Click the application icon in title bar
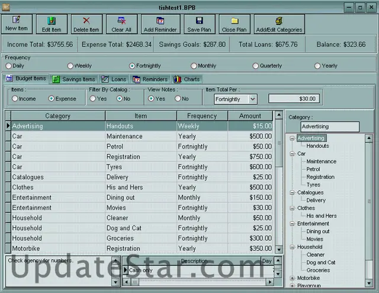The height and width of the screenshot is (293, 379). click(x=5, y=8)
